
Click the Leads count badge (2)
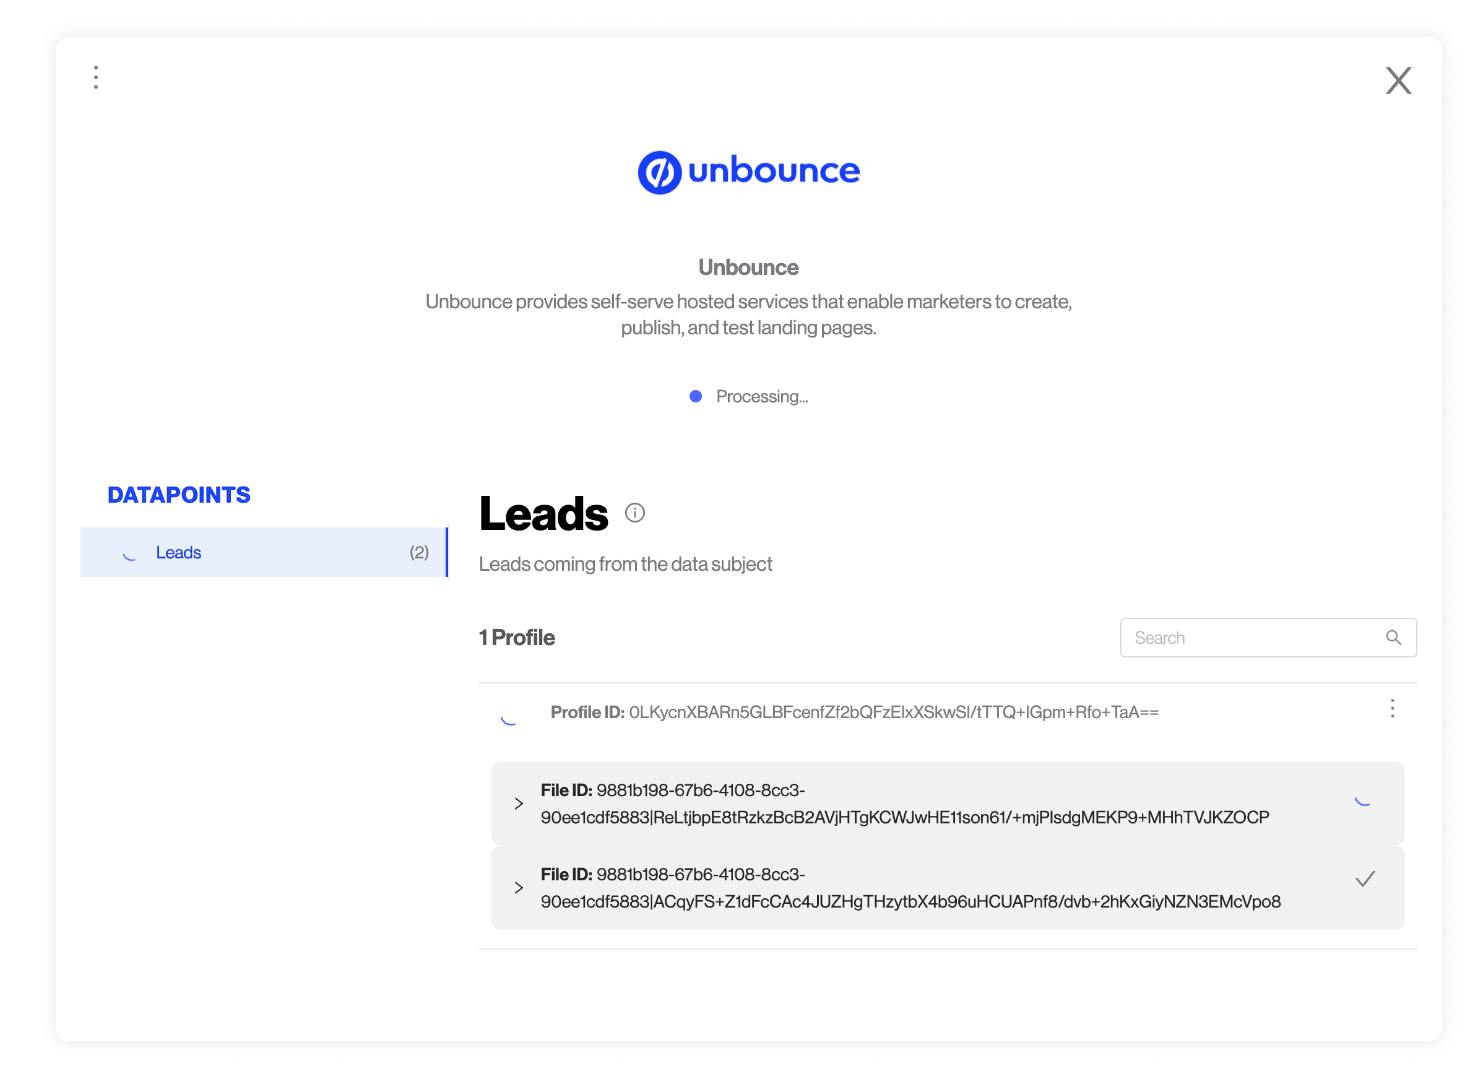[x=419, y=552]
